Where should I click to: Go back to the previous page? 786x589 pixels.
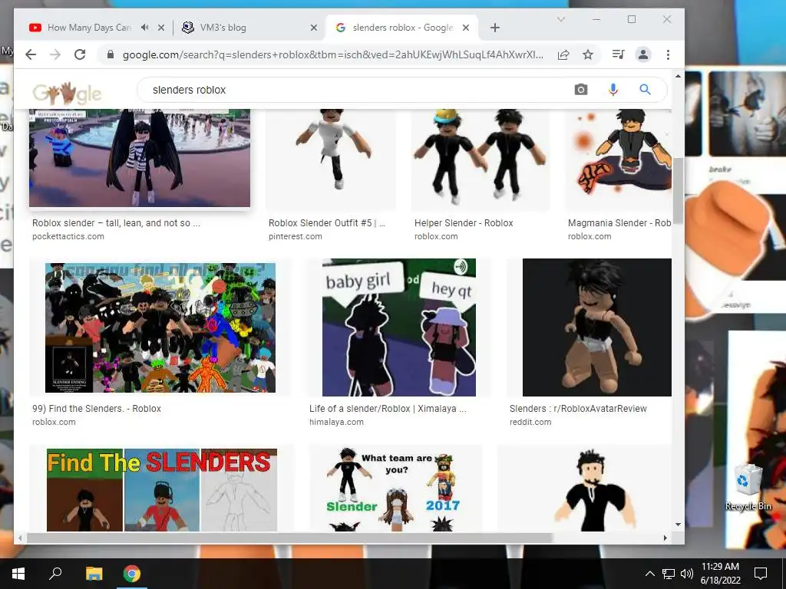[x=31, y=54]
